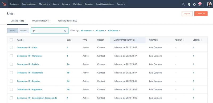Viewport: 213px width, 103px height.
Task: Select the Contactos - IP - Ecuador checkbox
Action: pos(11,81)
